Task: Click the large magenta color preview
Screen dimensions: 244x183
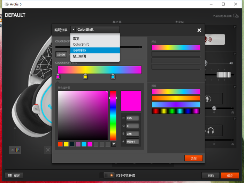Action: pos(131,101)
